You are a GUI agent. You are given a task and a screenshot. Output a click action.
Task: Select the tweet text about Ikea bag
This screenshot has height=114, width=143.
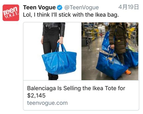coord(71,15)
